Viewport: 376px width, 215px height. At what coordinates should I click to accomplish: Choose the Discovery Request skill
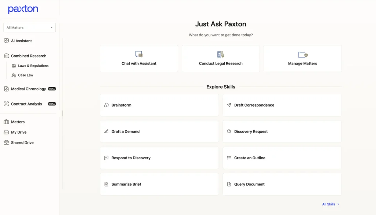(282, 131)
